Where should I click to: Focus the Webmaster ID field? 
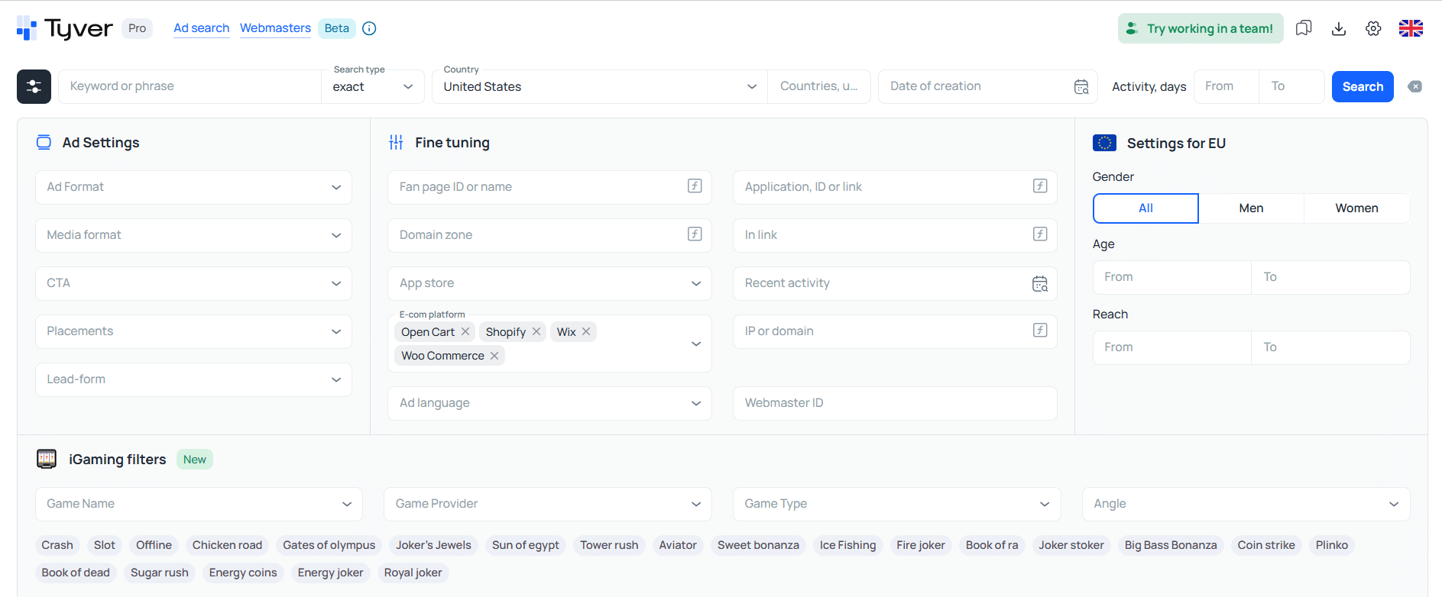point(895,403)
